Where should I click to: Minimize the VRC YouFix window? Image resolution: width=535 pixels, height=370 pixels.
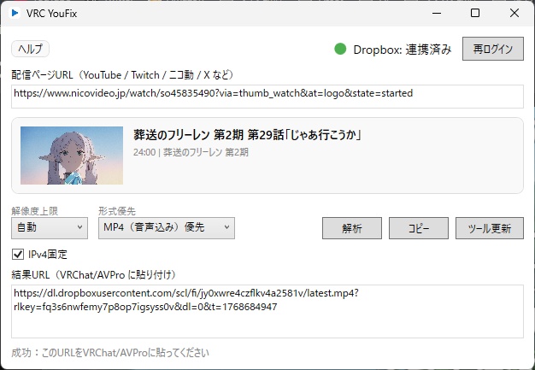click(x=437, y=13)
